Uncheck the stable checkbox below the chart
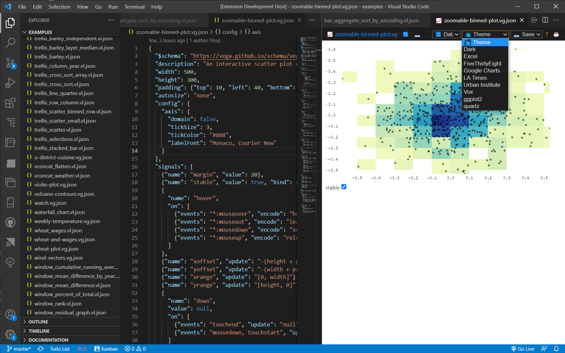 pos(344,187)
